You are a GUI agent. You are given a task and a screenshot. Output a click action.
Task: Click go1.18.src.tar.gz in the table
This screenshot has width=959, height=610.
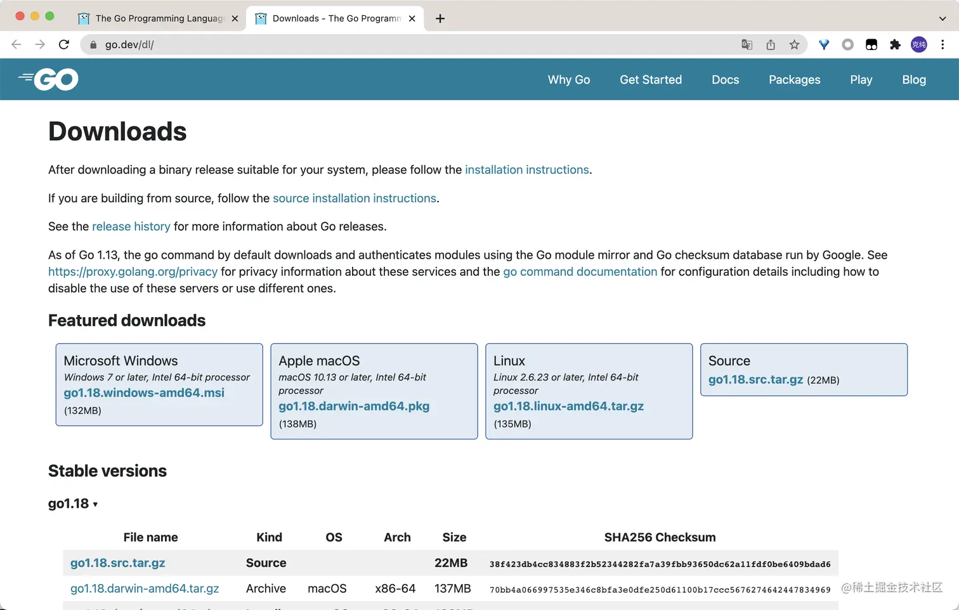(x=117, y=563)
